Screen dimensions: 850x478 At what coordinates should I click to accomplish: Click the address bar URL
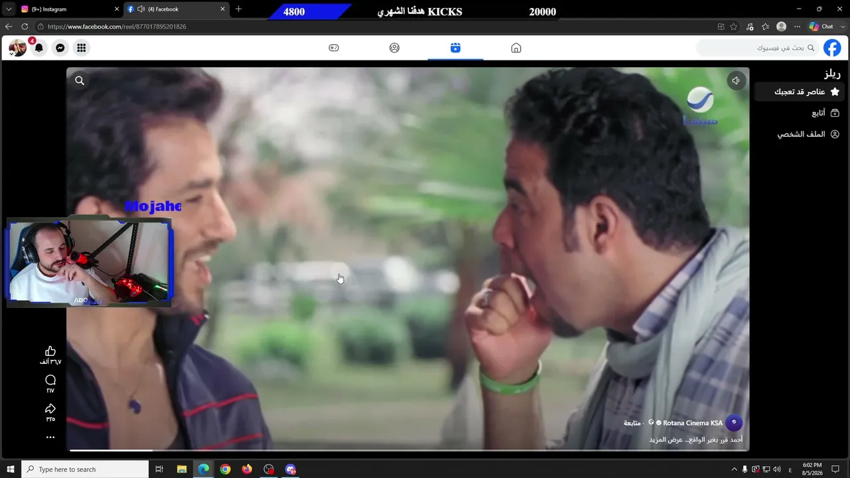[117, 27]
